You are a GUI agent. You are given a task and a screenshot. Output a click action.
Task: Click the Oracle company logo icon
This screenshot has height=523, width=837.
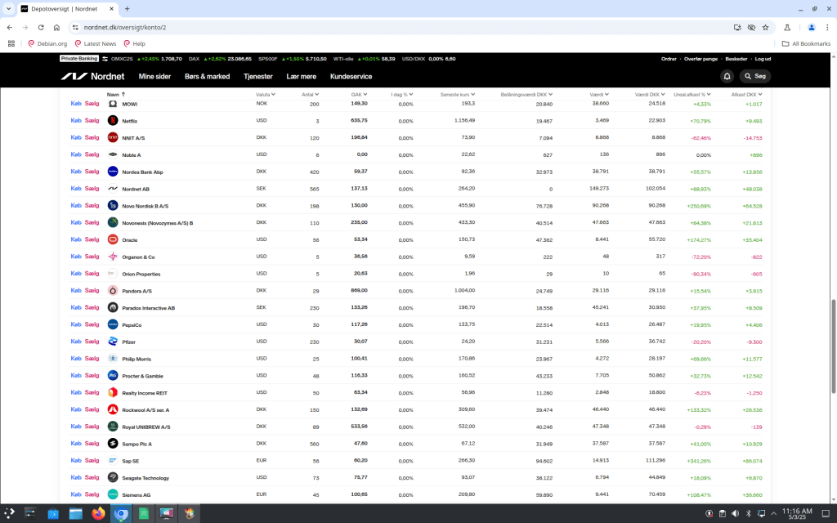coord(113,239)
